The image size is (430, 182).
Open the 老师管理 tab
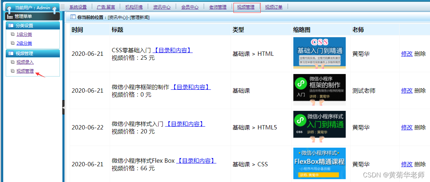[x=218, y=7]
